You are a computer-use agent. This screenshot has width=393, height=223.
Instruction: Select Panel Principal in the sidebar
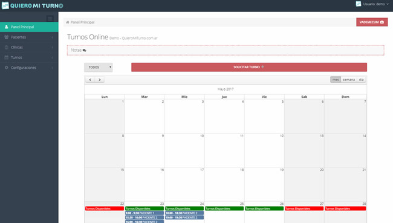pyautogui.click(x=29, y=27)
